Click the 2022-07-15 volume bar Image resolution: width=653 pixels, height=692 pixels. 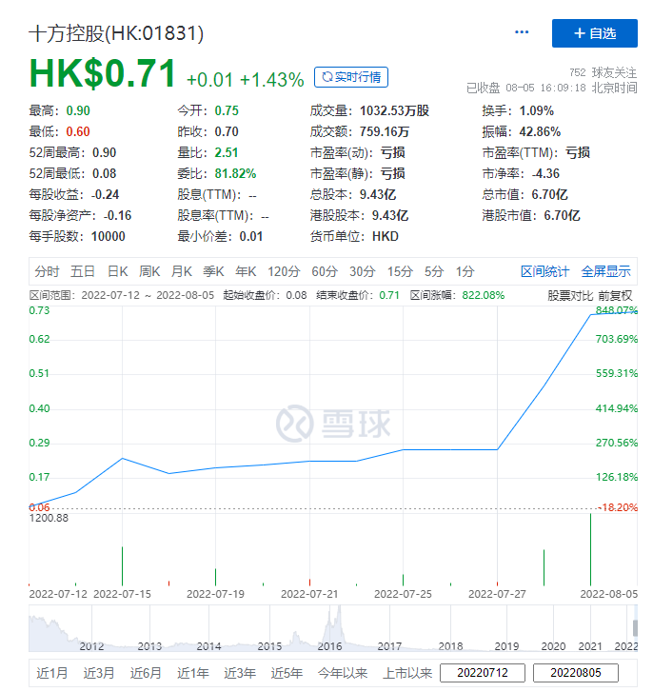coord(122,566)
